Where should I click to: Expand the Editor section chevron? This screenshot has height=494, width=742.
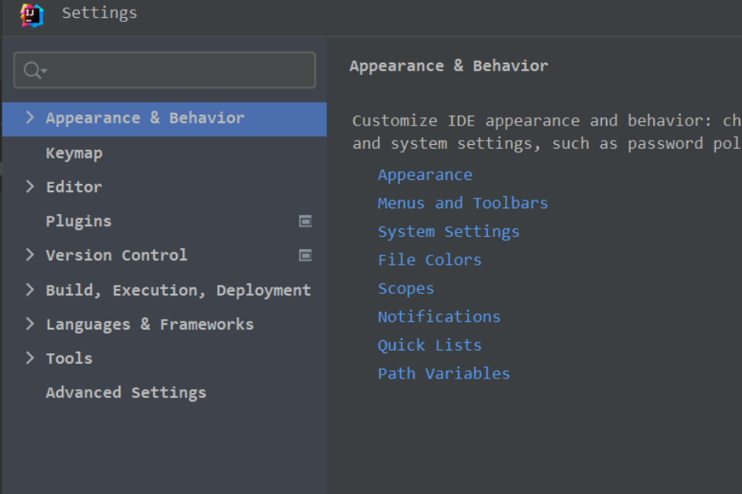point(30,186)
